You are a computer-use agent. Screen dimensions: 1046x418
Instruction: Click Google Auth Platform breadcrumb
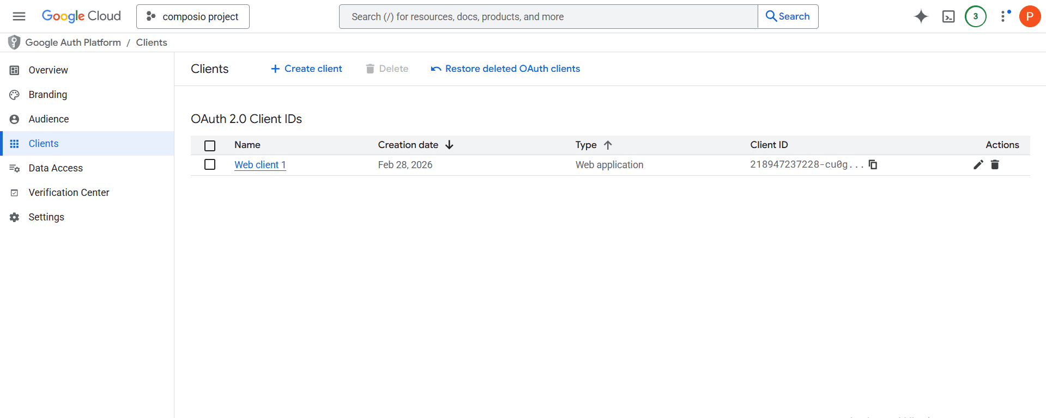click(x=73, y=42)
